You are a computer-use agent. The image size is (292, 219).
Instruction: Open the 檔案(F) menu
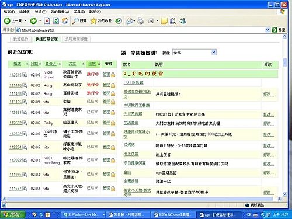[9, 12]
